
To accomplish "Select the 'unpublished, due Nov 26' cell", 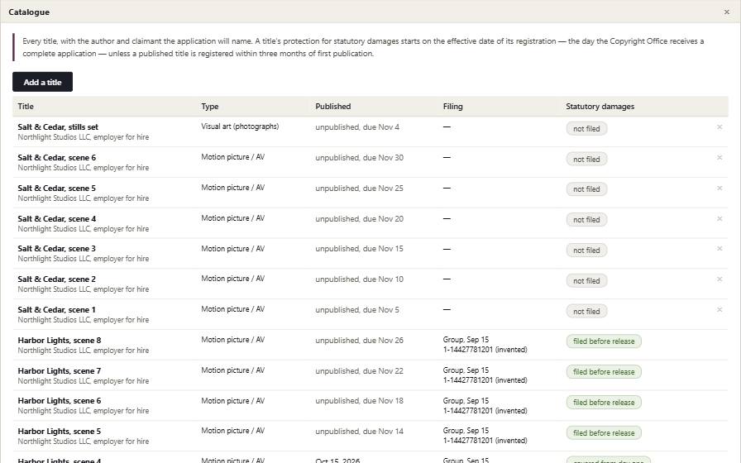I will [x=360, y=340].
